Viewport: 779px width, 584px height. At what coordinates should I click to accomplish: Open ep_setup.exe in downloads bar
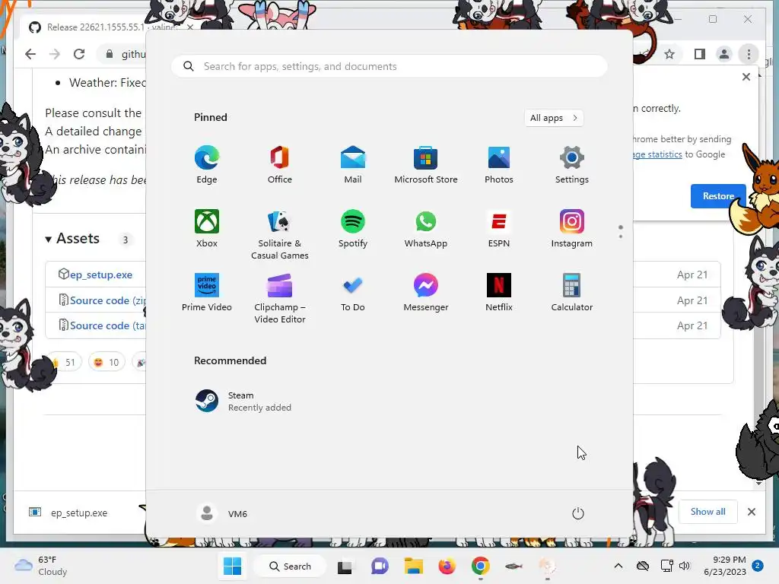click(x=69, y=513)
